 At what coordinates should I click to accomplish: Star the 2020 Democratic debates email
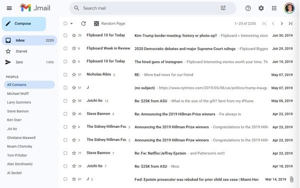[74, 48]
